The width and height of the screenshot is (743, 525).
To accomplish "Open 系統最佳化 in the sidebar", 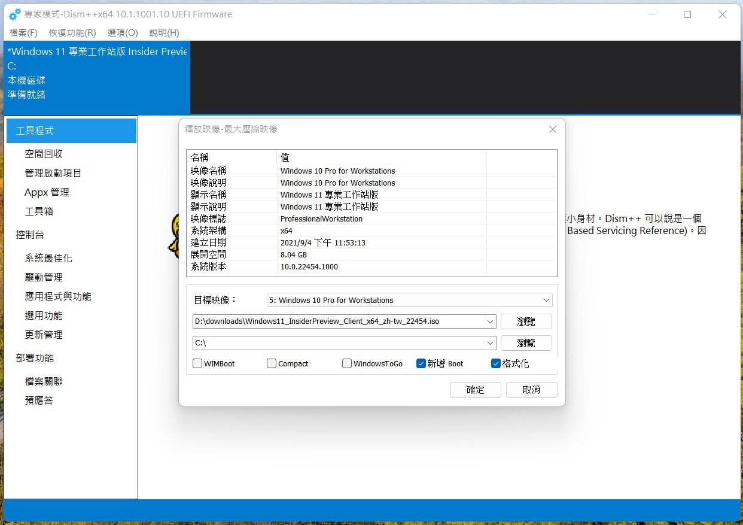I will 48,258.
